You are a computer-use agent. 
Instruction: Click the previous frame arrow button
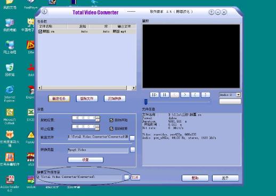point(175,95)
